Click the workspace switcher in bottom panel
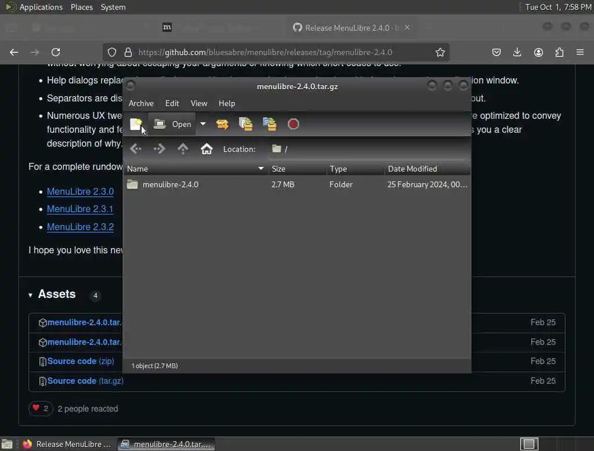Image resolution: width=594 pixels, height=451 pixels. pos(529,444)
